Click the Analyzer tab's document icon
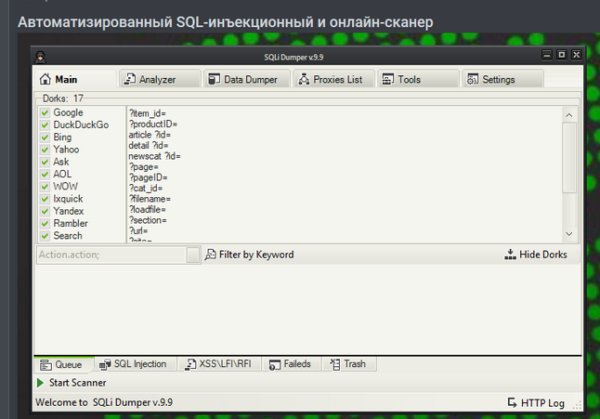Viewport: 600px width, 419px height. (130, 79)
